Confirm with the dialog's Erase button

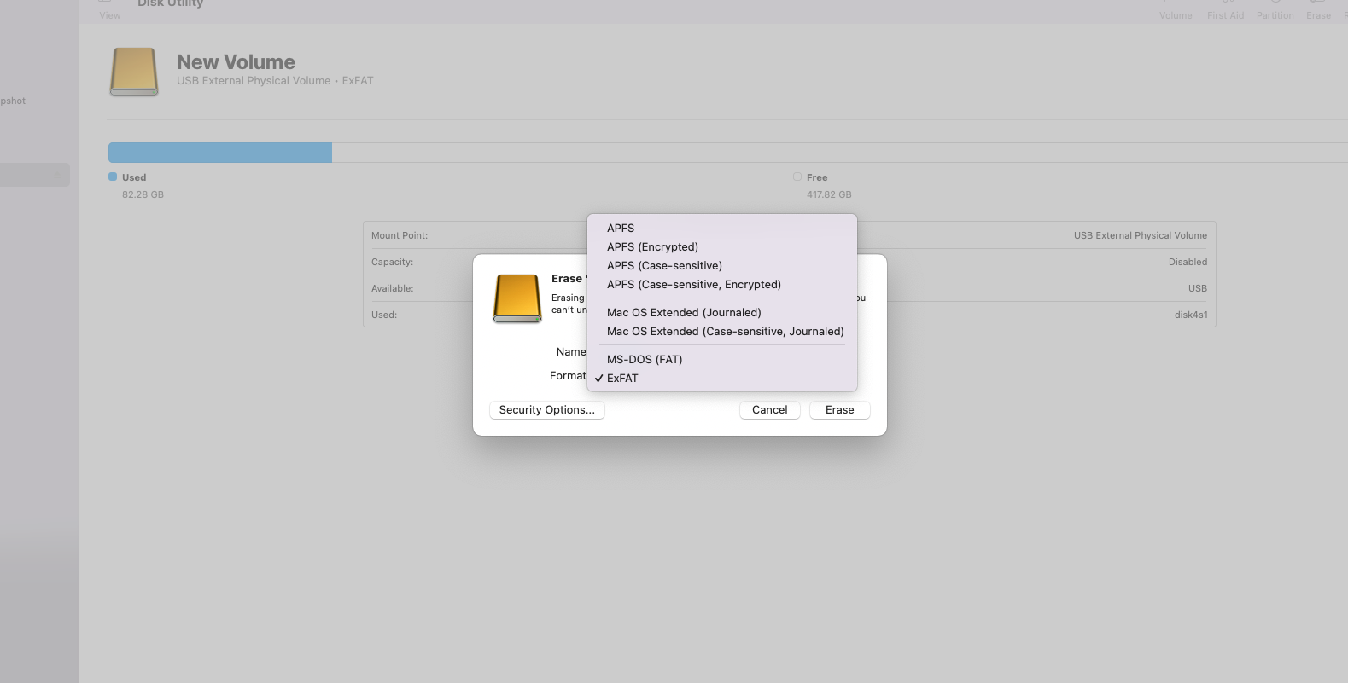(x=840, y=410)
